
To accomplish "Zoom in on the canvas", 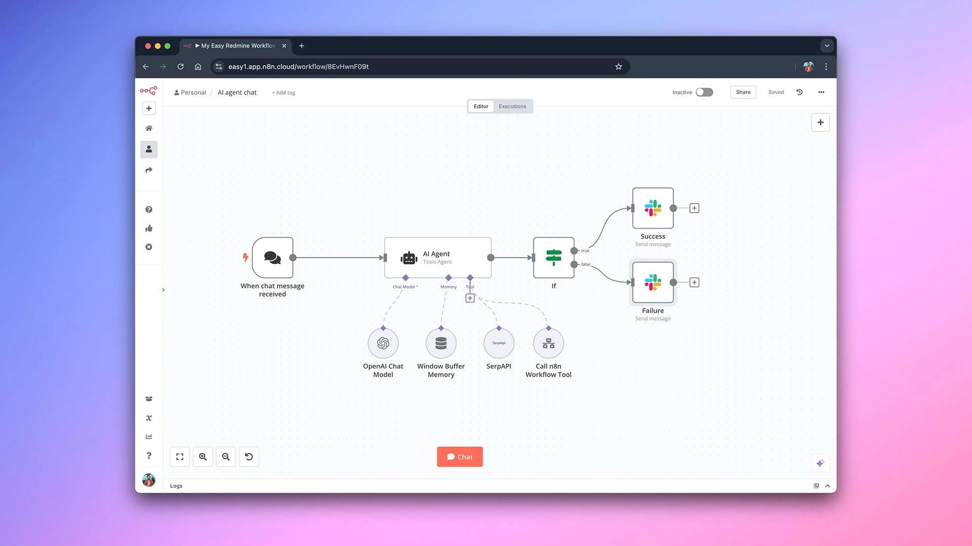I will click(202, 457).
